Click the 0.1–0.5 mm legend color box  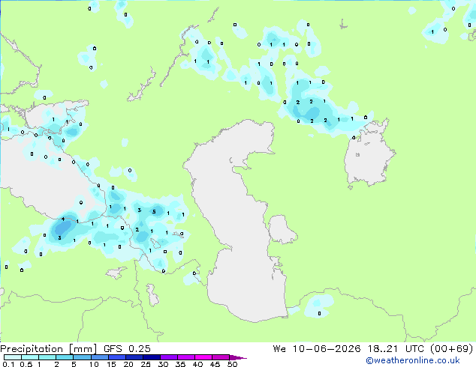tap(13, 357)
